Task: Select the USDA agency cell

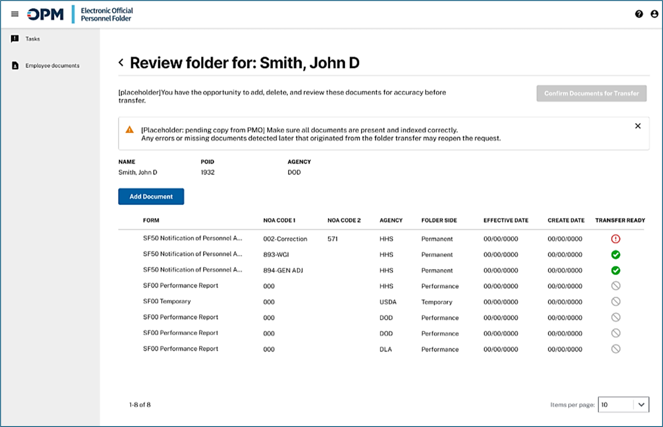Action: click(x=388, y=302)
